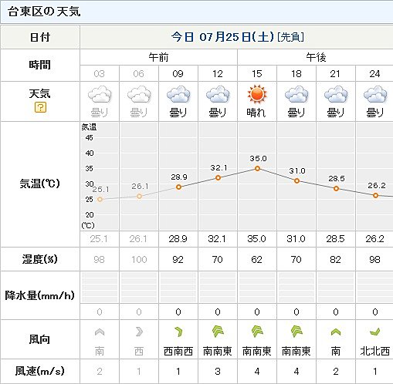
Task: Click the 28.5 temperature point on graph
Action: tap(336, 189)
